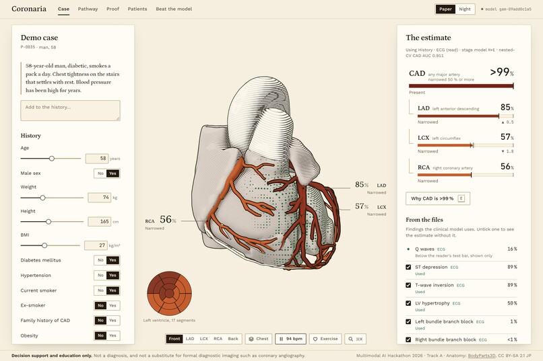Click the Weight slider handle
This screenshot has height=361, width=543.
pos(42,198)
